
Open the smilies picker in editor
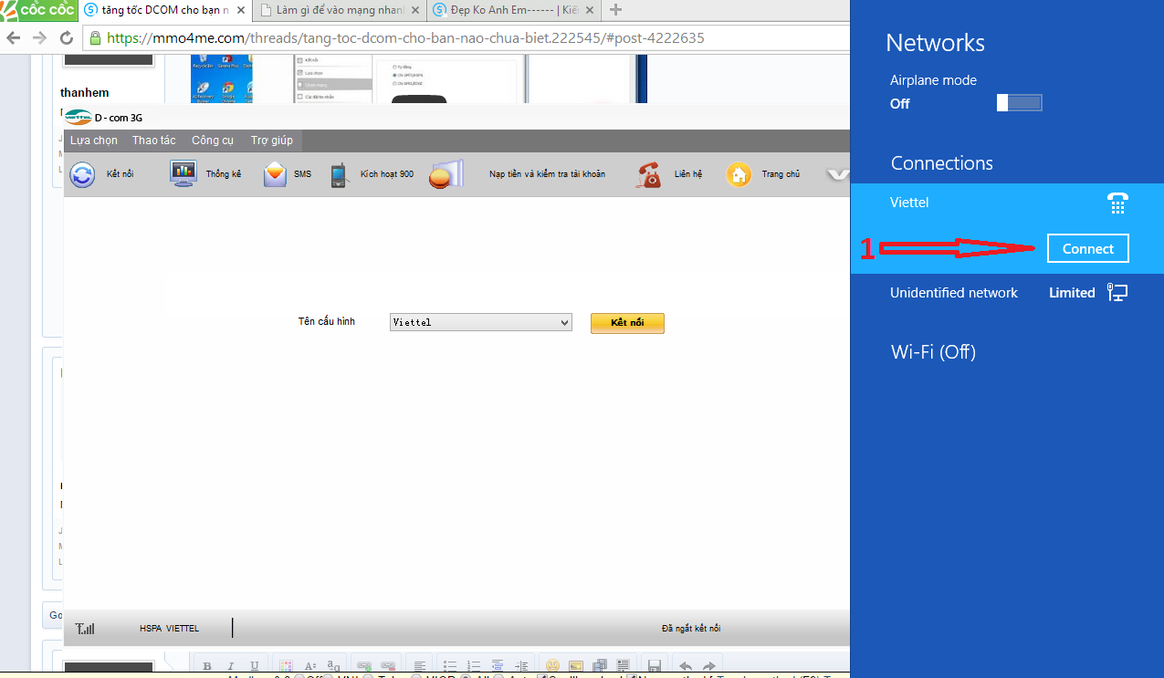[x=552, y=666]
